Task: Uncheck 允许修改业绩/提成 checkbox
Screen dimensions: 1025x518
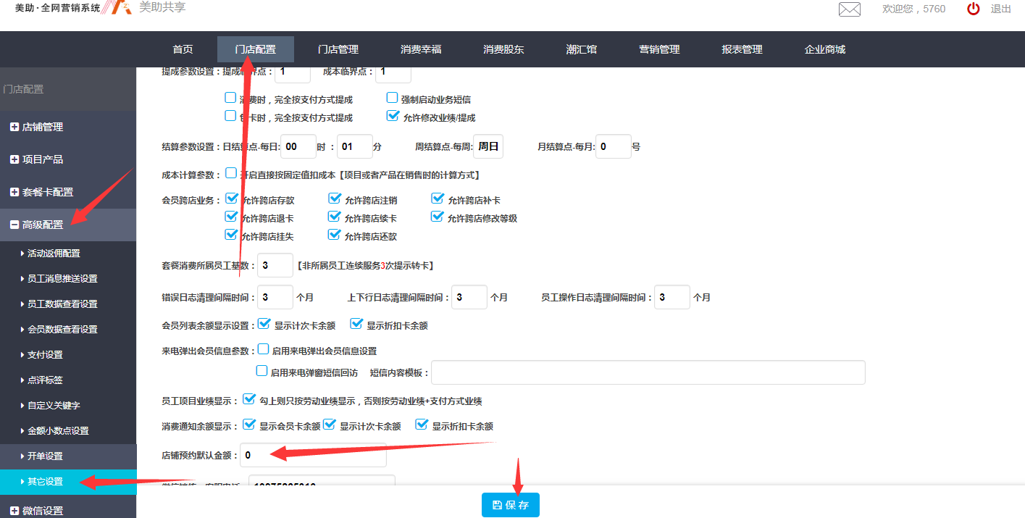Action: pyautogui.click(x=392, y=115)
